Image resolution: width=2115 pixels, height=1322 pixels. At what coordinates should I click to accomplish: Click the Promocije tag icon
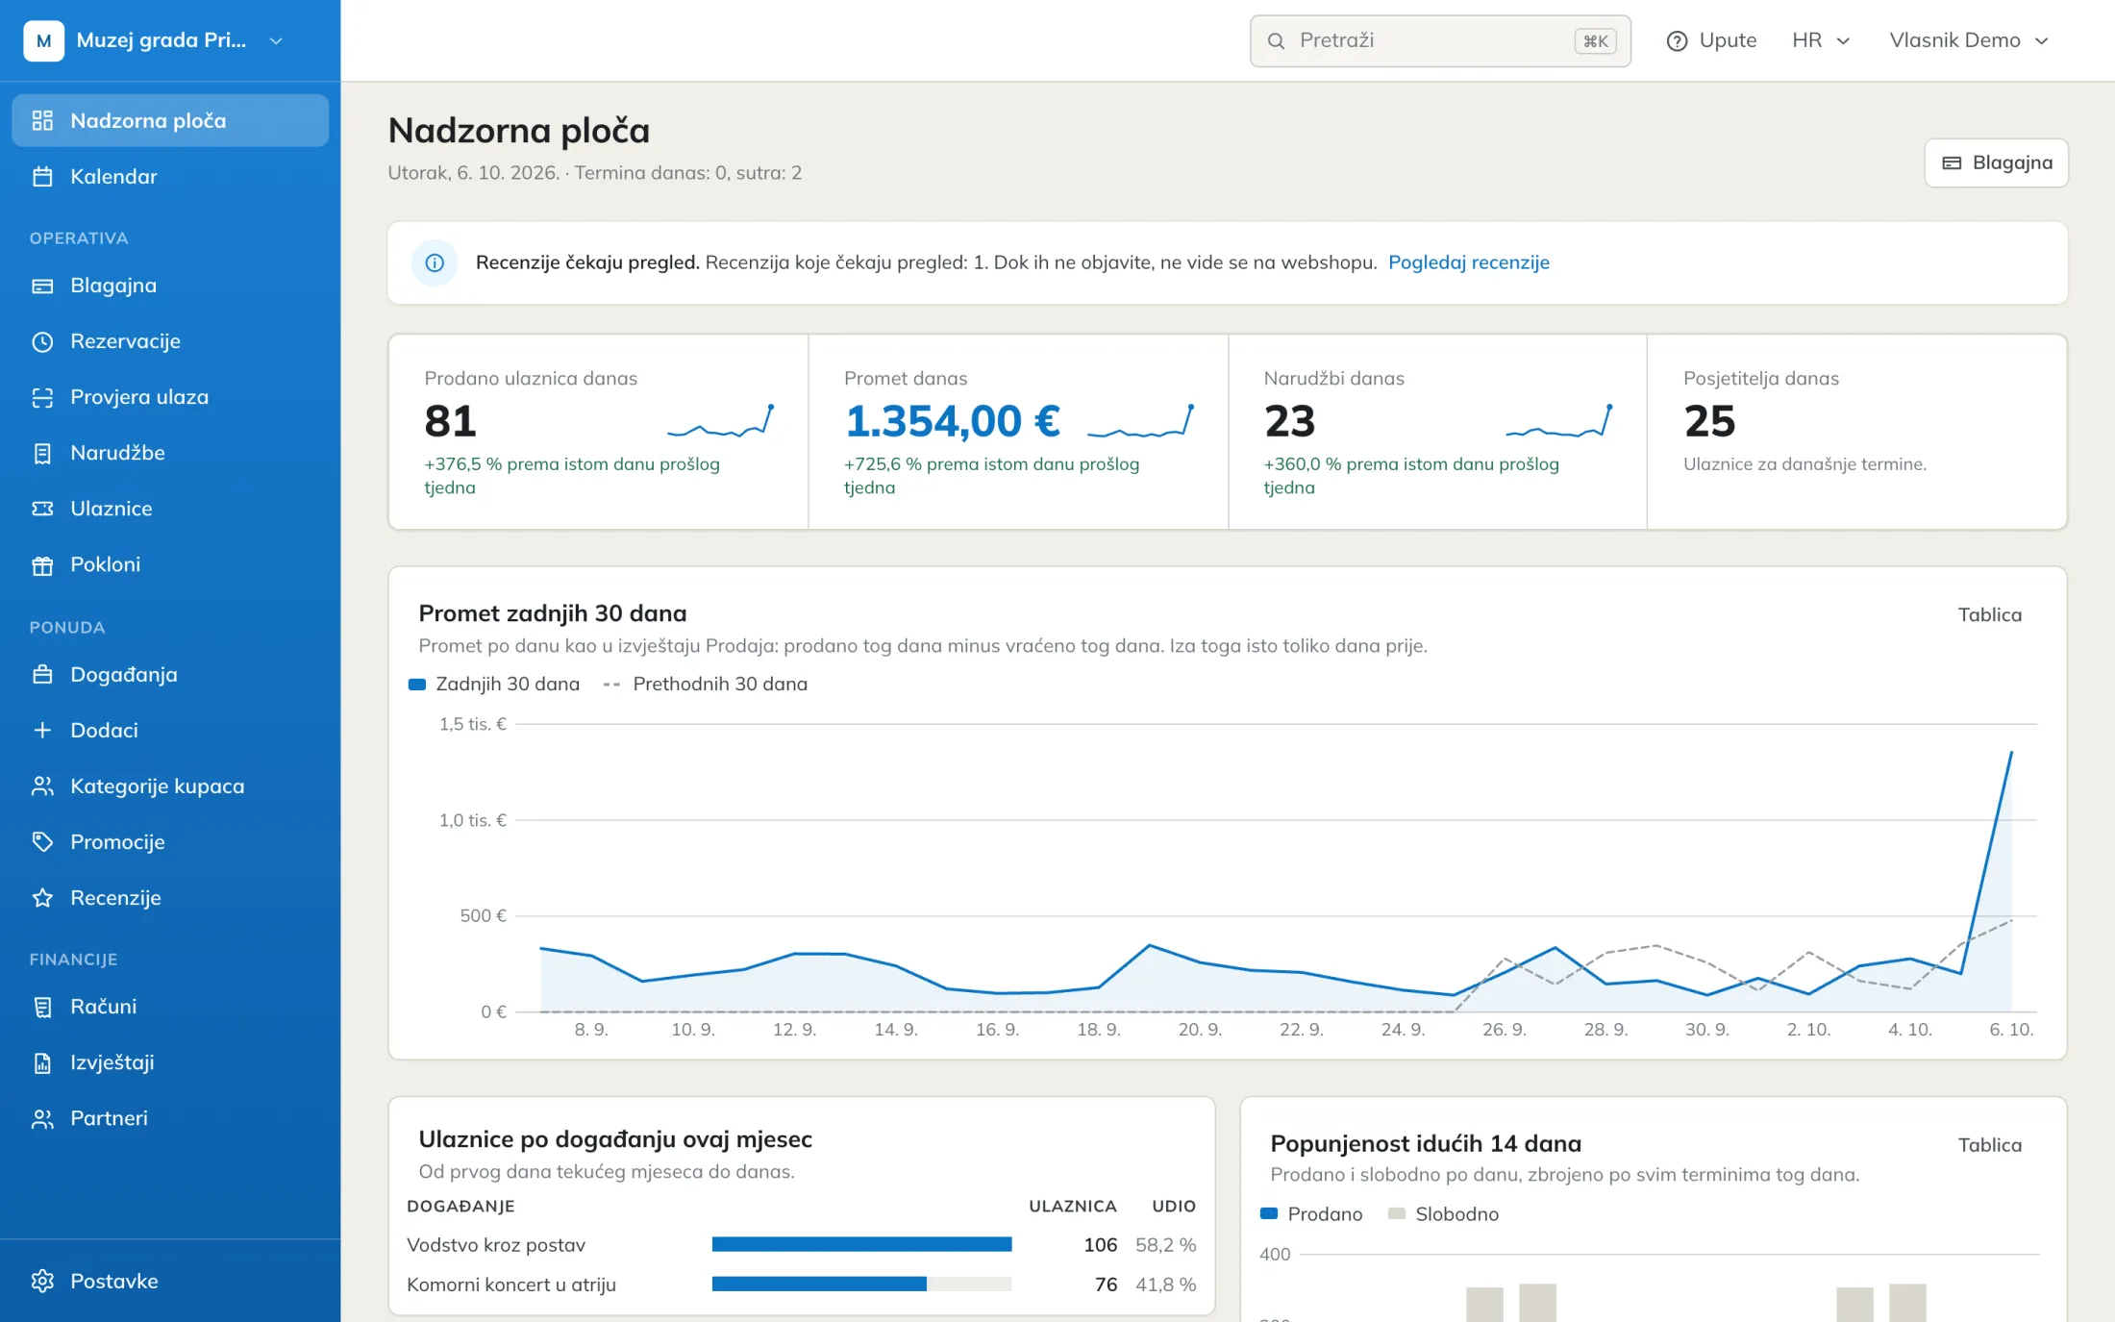pyautogui.click(x=42, y=842)
